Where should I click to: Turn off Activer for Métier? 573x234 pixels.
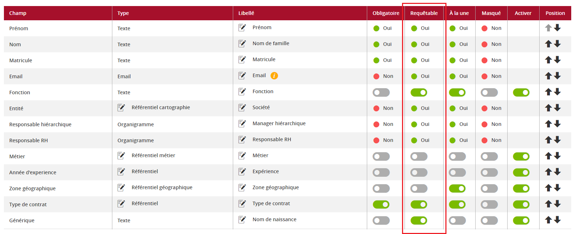point(521,156)
